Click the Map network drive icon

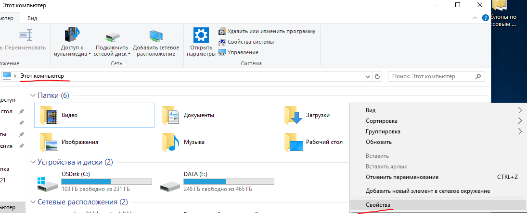coord(112,36)
